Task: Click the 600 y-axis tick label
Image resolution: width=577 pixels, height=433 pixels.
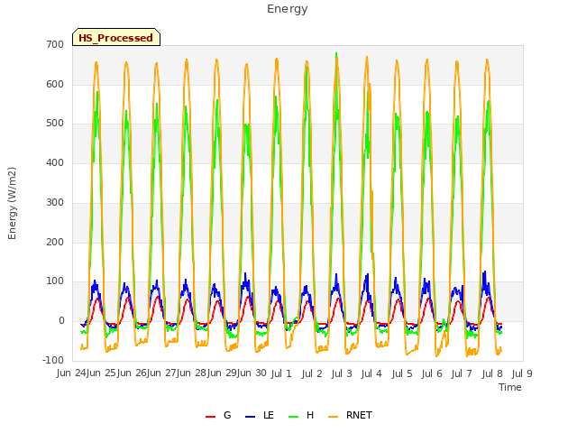Action: (x=55, y=84)
